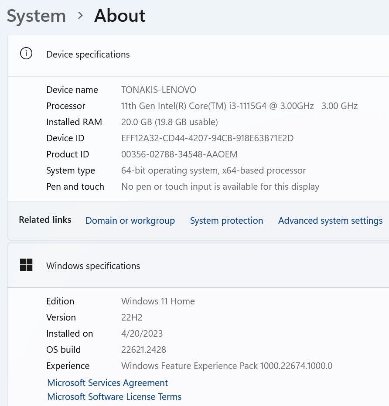389x406 pixels.
Task: Click the Experience label
Action: pyautogui.click(x=68, y=366)
